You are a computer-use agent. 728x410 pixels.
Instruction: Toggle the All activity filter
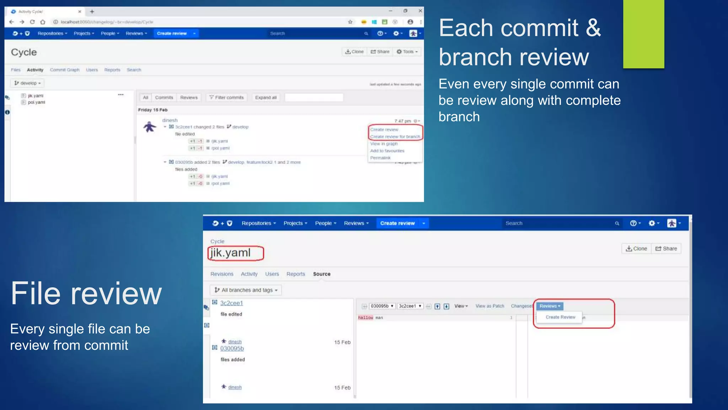[x=145, y=98]
